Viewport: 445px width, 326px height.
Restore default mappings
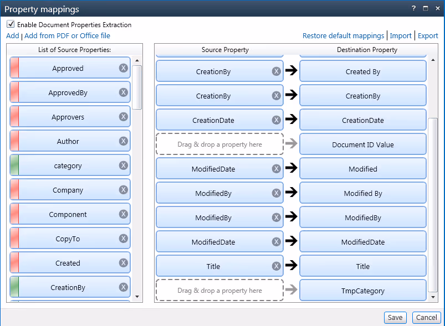tap(343, 35)
